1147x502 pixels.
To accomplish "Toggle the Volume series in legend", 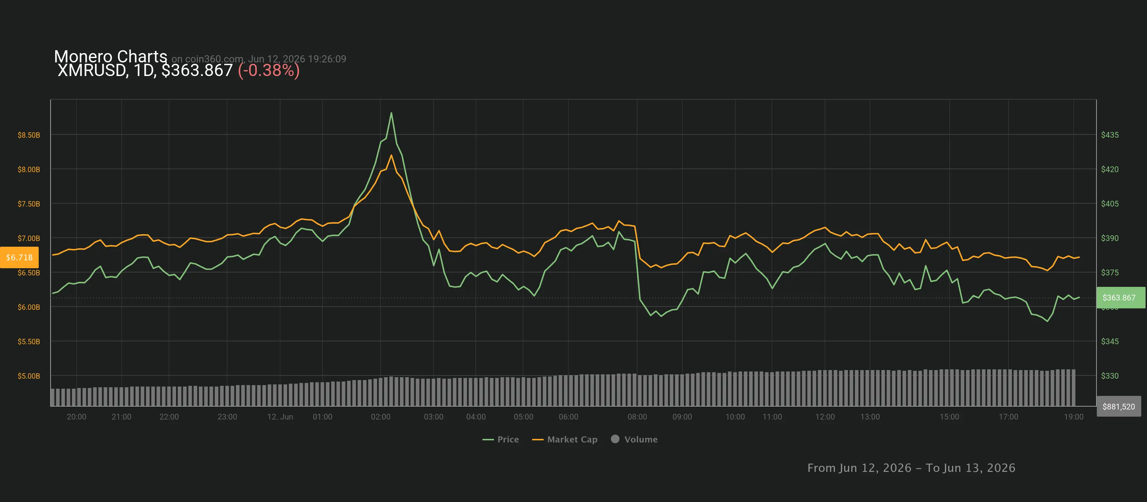I will tap(634, 439).
